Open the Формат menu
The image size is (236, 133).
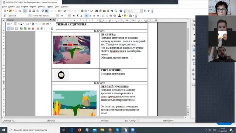tap(33, 7)
